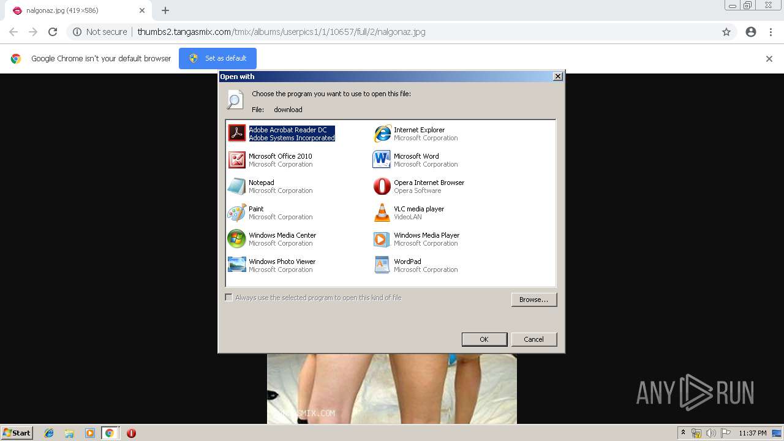Dismiss the default browser infobar
784x441 pixels.
click(769, 59)
